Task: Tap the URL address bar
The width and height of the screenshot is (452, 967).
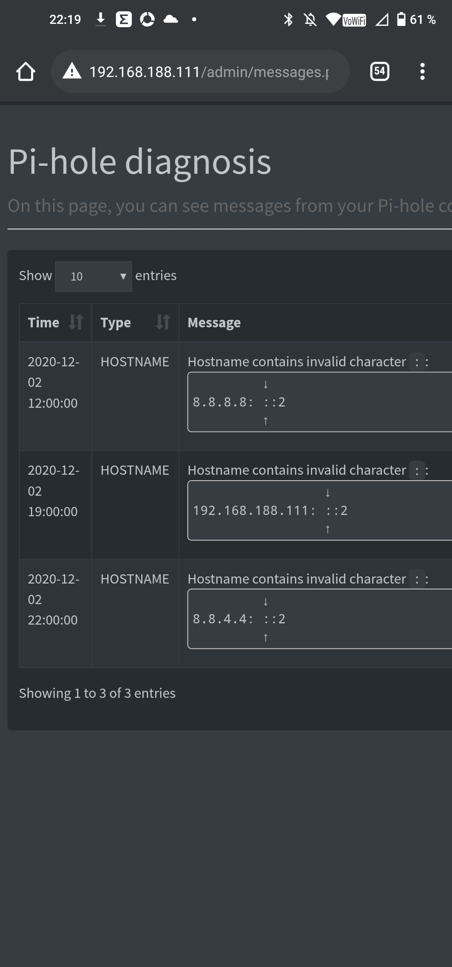Action: 200,72
